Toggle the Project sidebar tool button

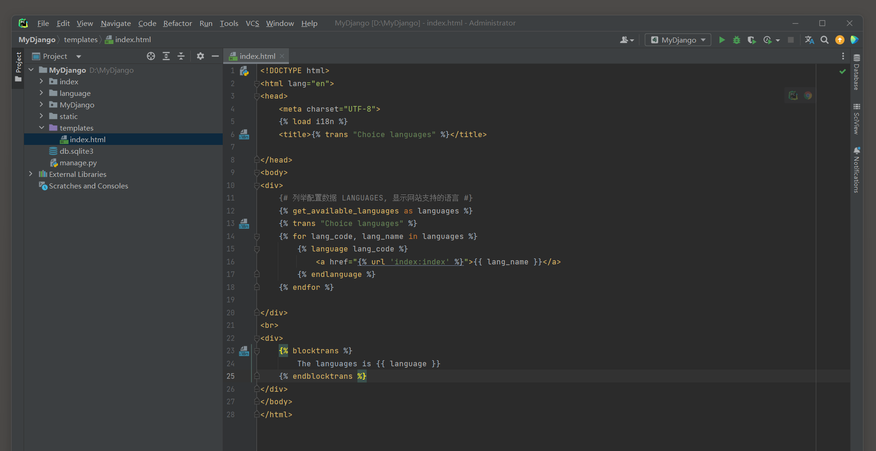point(18,67)
